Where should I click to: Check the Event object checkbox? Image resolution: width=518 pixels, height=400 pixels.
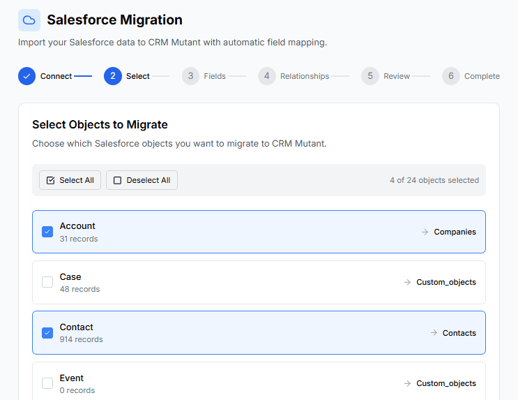(47, 383)
